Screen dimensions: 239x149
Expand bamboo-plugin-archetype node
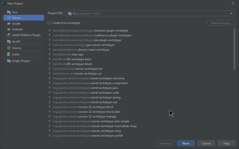[50, 30]
